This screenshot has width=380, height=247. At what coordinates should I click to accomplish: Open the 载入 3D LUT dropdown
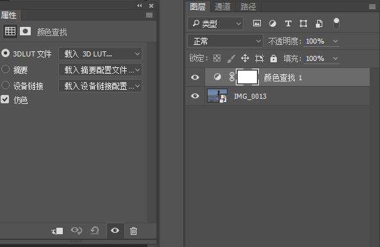pos(100,54)
